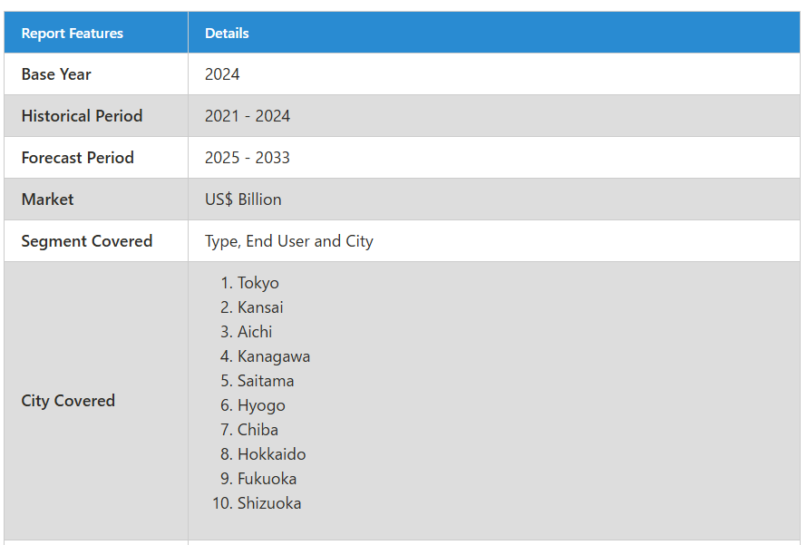Select the City Covered label
The height and width of the screenshot is (545, 807).
(68, 401)
